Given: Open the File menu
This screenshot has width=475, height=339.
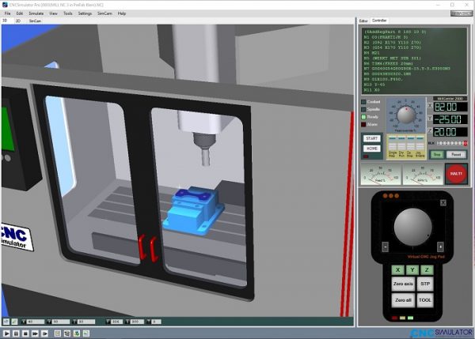Looking at the screenshot, I should tap(7, 13).
